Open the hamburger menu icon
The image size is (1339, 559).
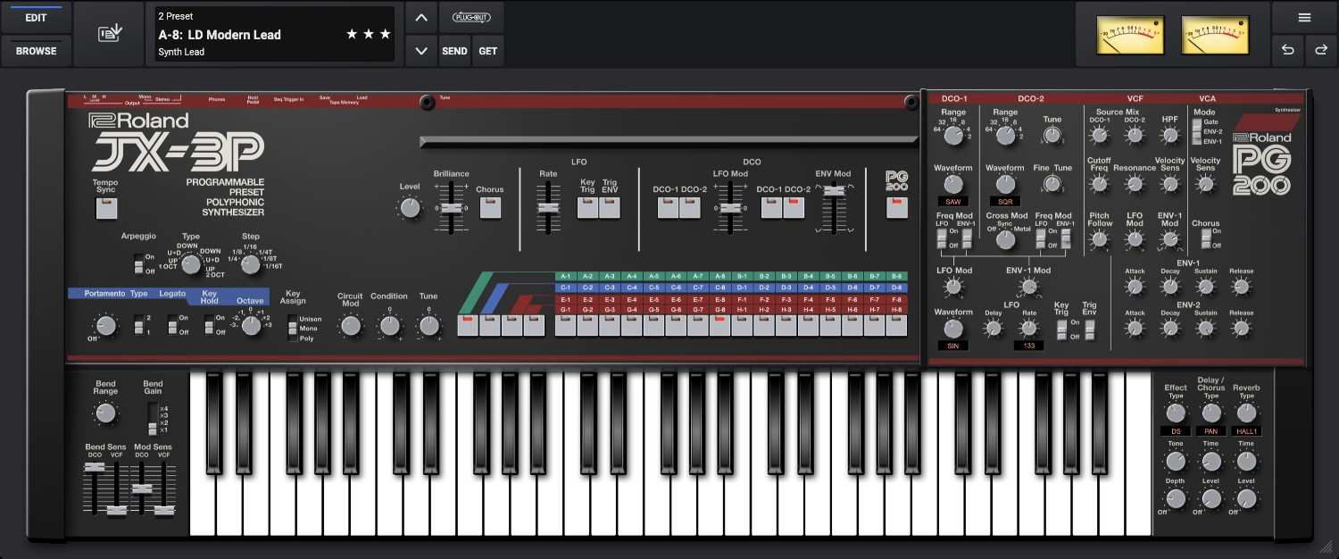click(x=1304, y=18)
